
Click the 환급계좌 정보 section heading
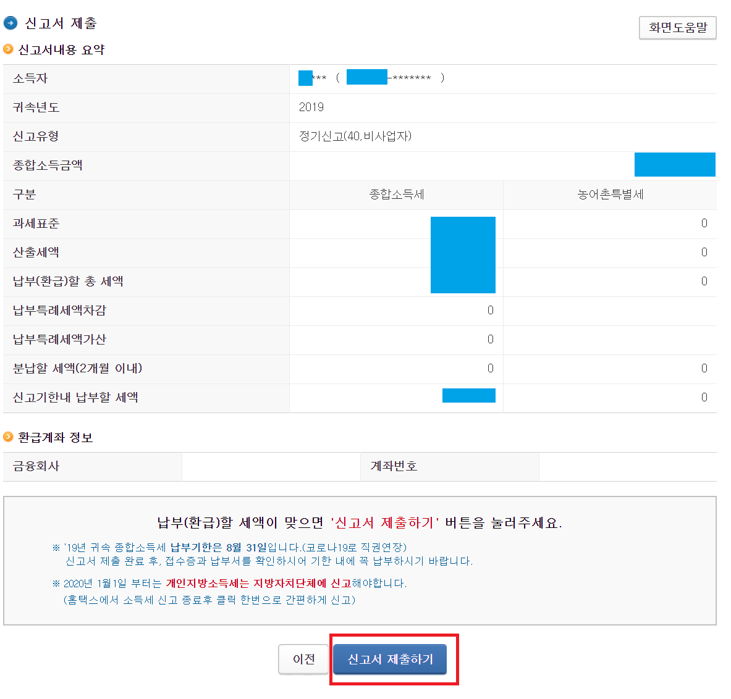56,437
